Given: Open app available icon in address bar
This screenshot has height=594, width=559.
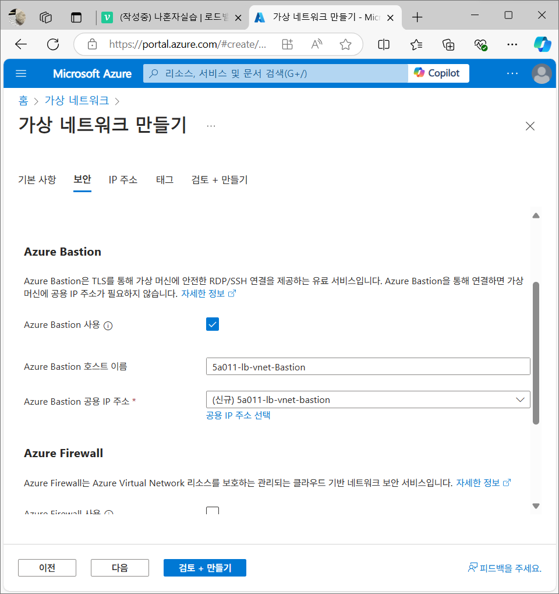Looking at the screenshot, I should pyautogui.click(x=288, y=44).
